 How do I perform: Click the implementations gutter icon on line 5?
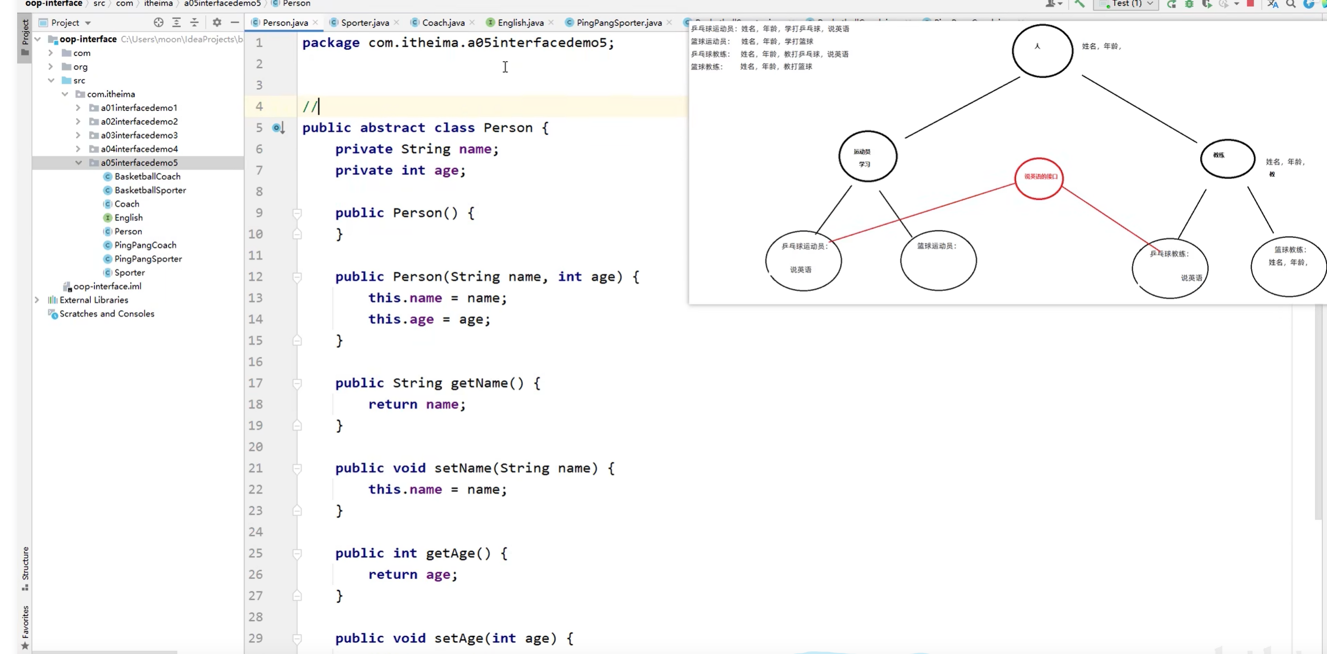[278, 128]
